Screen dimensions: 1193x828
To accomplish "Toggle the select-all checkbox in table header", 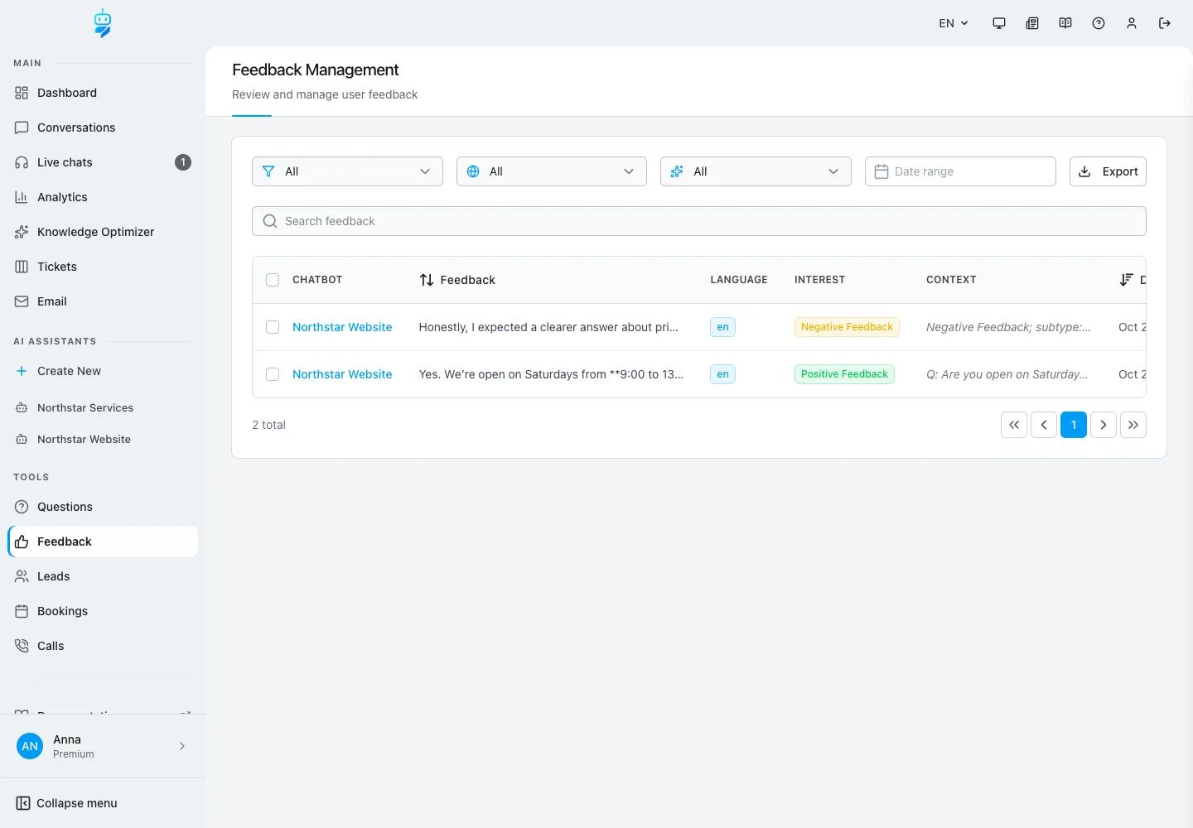I will 273,280.
